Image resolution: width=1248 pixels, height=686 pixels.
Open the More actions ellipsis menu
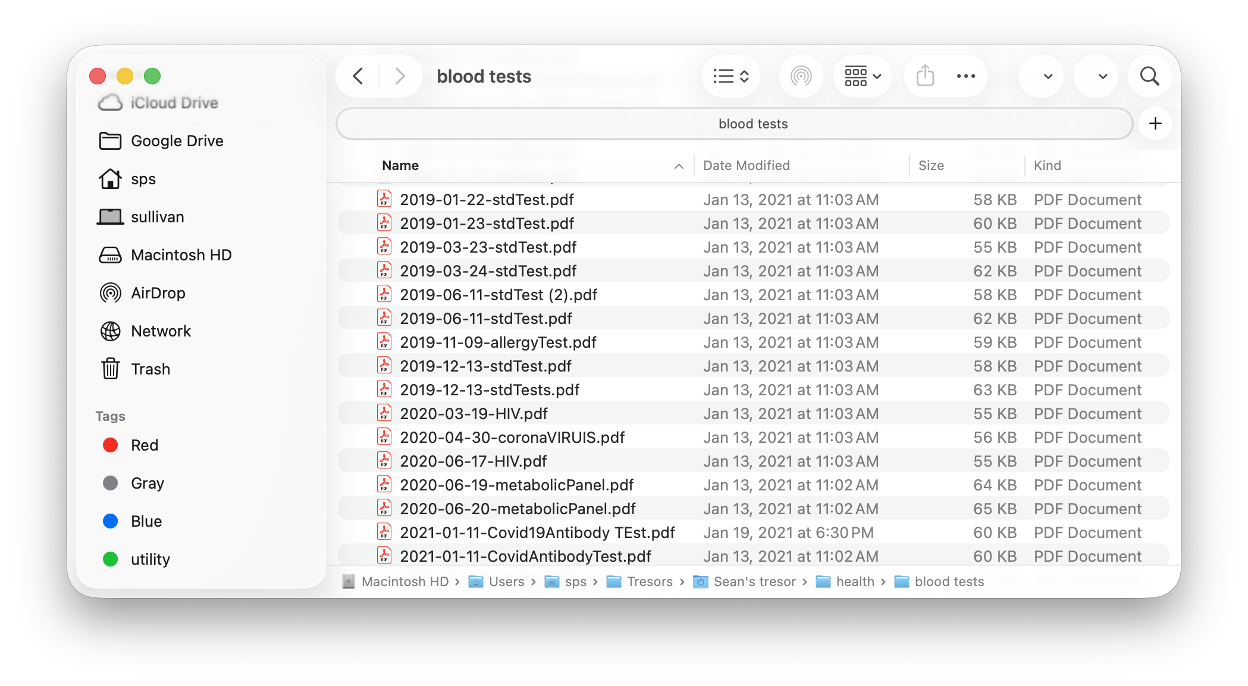tap(965, 76)
